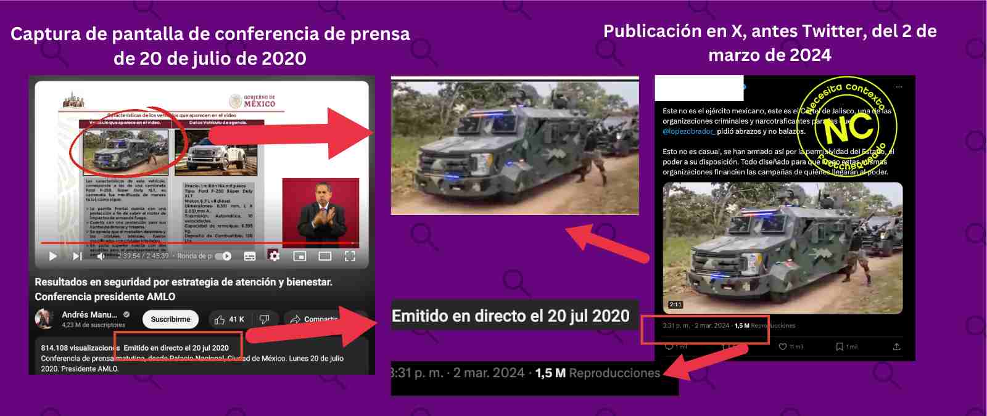Click the Ronda de p chapter label
This screenshot has width=987, height=416.
coord(194,256)
